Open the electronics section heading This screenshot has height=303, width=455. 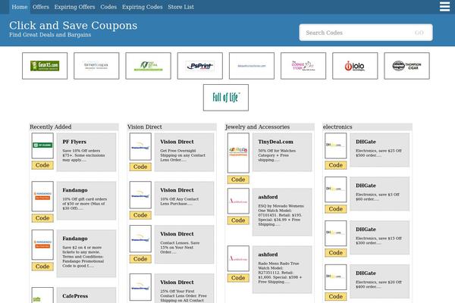click(x=337, y=127)
